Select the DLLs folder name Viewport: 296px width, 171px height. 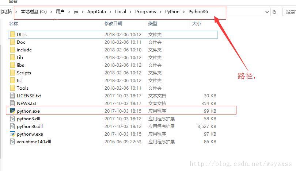click(x=22, y=35)
